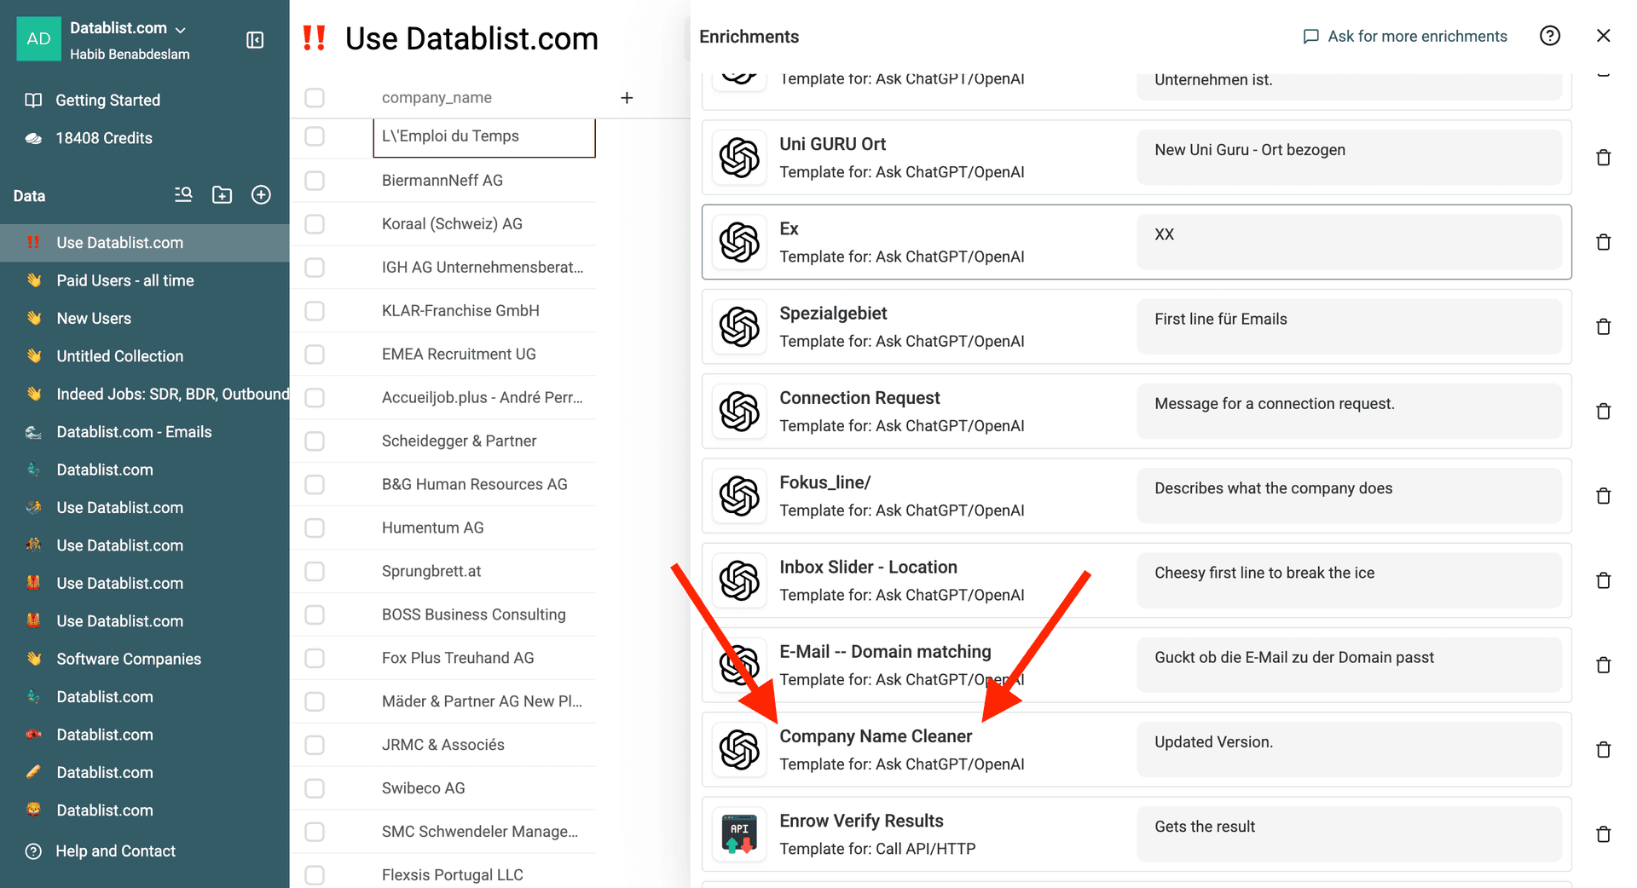Click Ask for more enrichments link
This screenshot has height=888, width=1637.
coord(1405,36)
